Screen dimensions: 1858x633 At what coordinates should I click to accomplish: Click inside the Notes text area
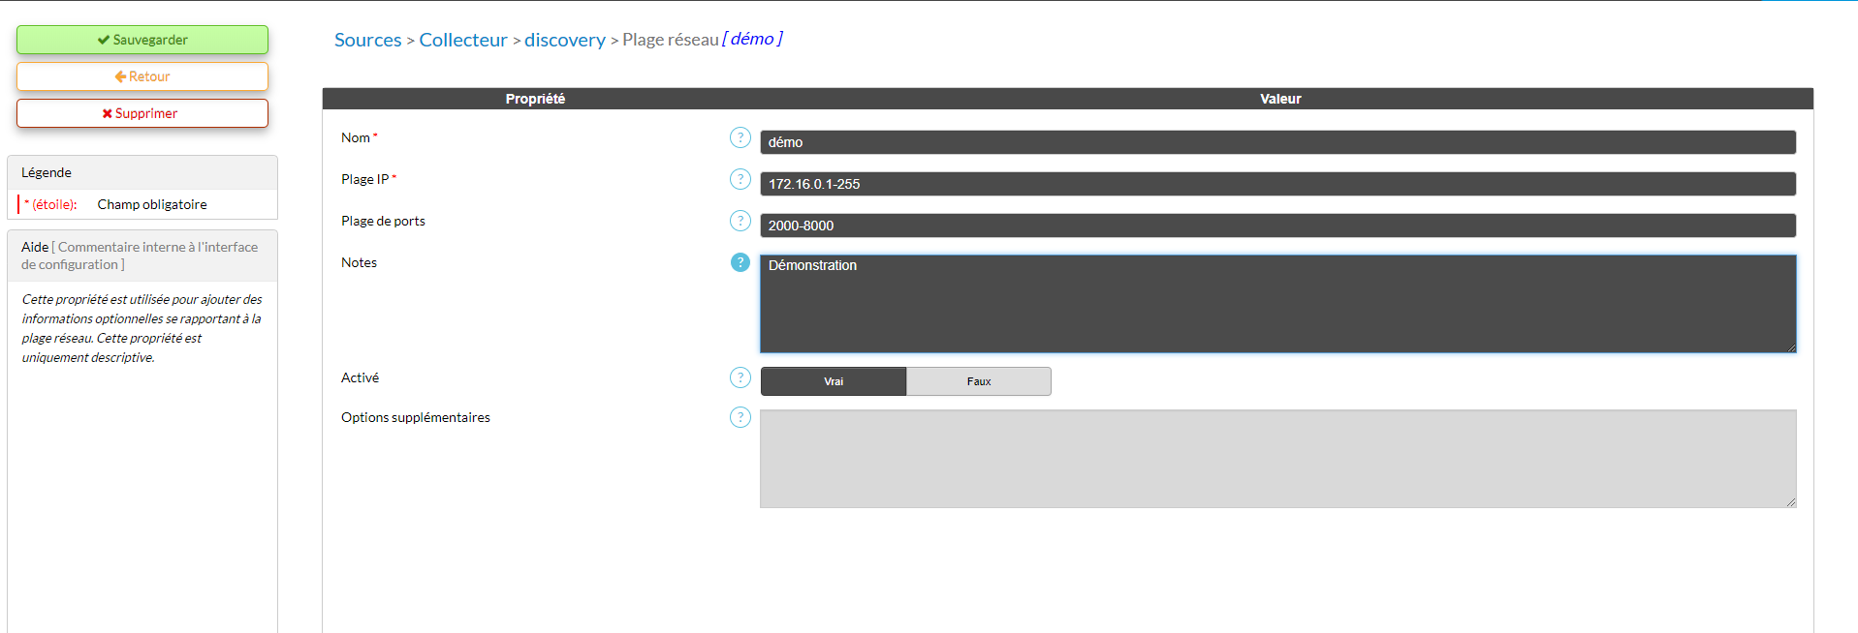pos(1276,304)
